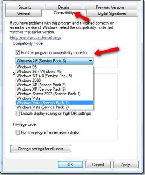Uncheck Run this program in compatibility mode

(x=18, y=52)
